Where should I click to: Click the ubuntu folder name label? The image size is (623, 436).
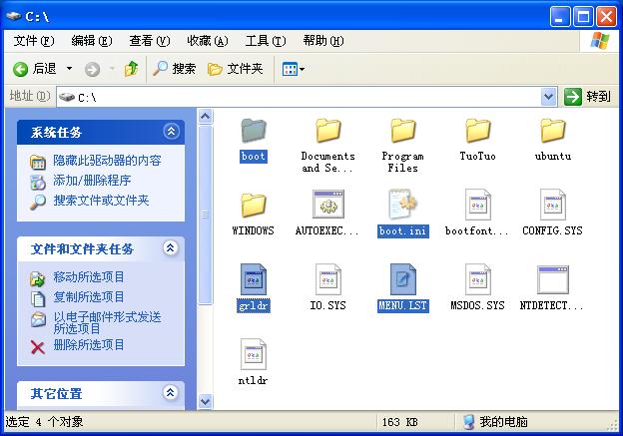553,156
